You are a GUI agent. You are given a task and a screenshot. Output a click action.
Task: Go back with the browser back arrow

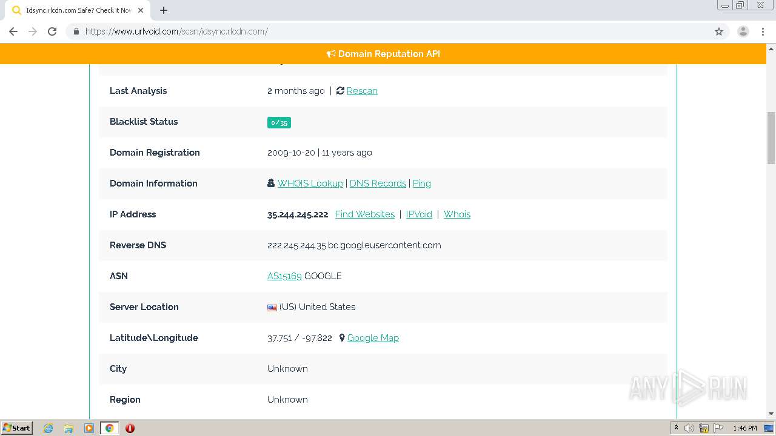coord(13,31)
